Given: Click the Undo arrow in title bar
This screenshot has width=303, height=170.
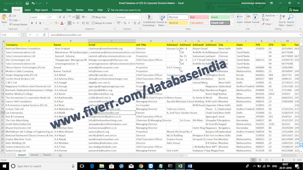Looking at the screenshot, I should (33, 3).
